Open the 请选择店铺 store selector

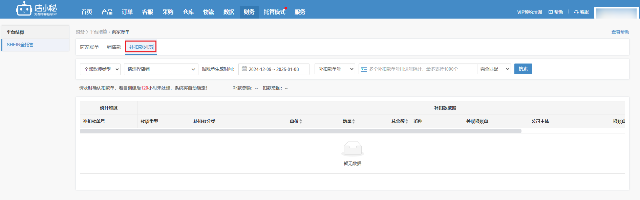pyautogui.click(x=161, y=69)
